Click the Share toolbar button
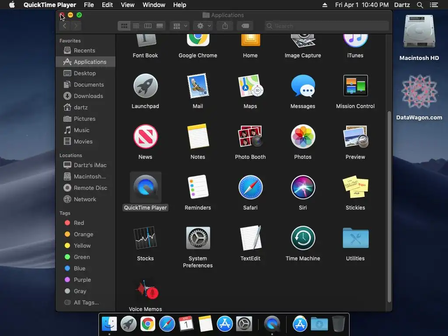The height and width of the screenshot is (336, 448). coord(225,26)
